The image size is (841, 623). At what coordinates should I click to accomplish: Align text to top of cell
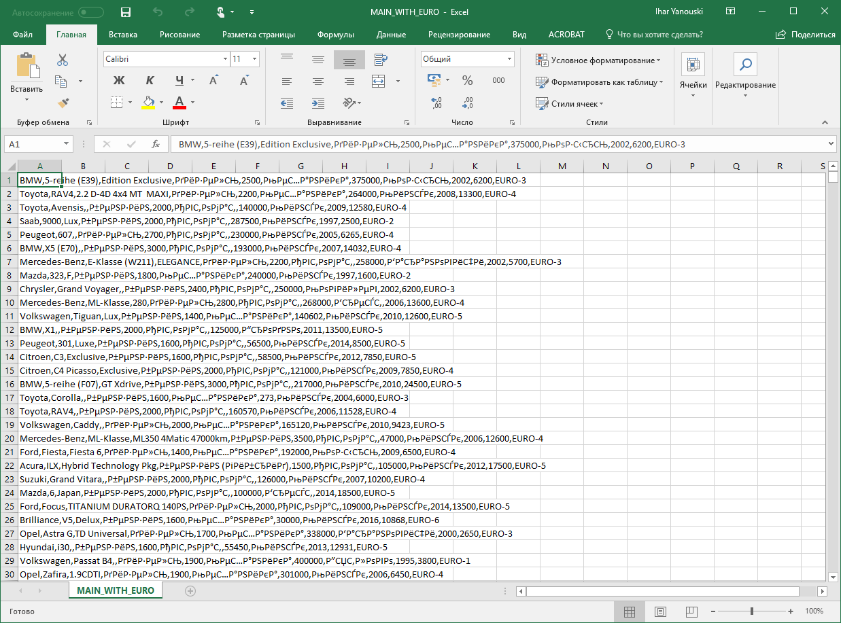point(286,60)
